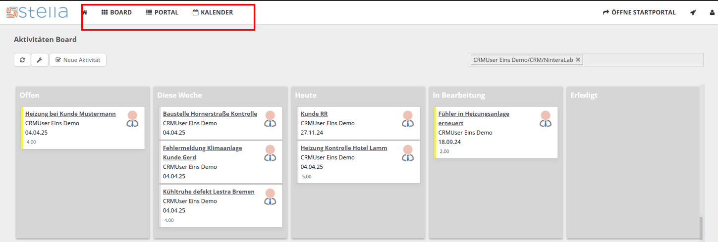
Task: Open Heizung Kontrolle Hotel Lamm activity
Action: tap(343, 148)
